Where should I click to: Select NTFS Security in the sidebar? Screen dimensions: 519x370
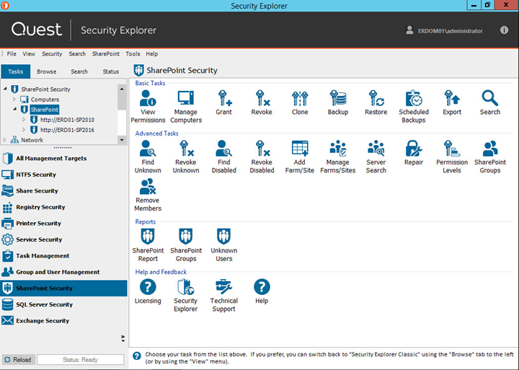point(36,175)
